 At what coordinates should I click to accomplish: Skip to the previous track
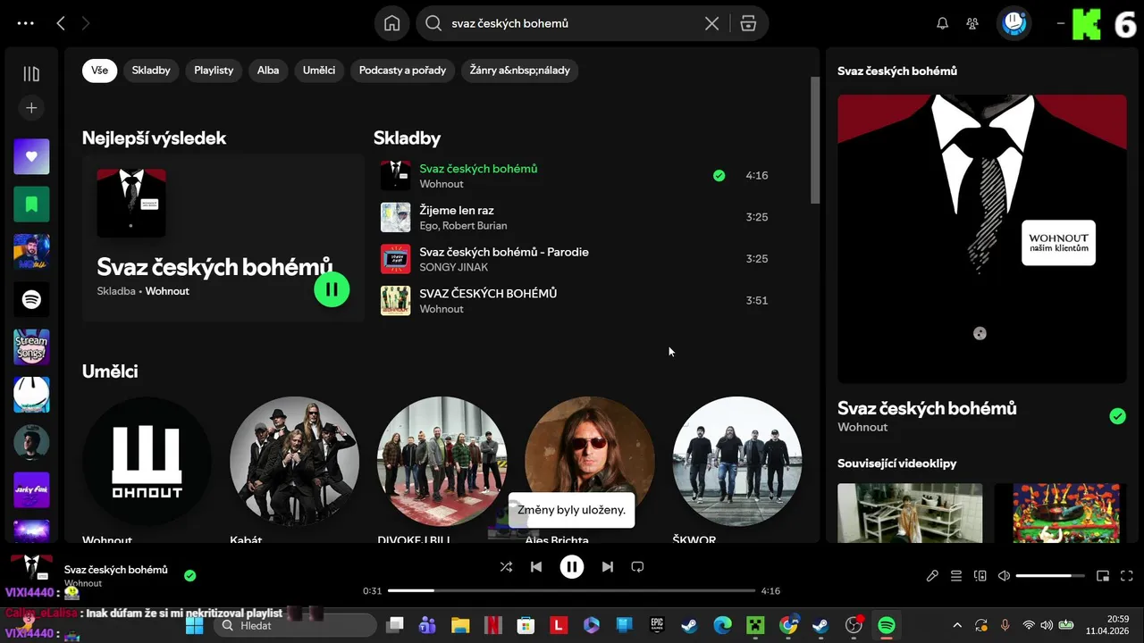tap(536, 566)
